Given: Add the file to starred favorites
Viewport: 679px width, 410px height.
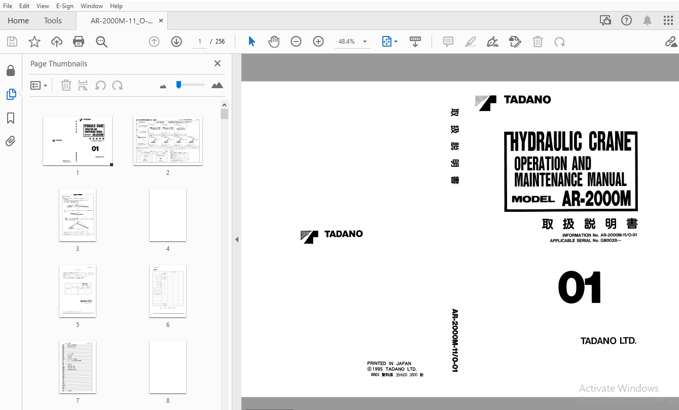Looking at the screenshot, I should click(34, 42).
